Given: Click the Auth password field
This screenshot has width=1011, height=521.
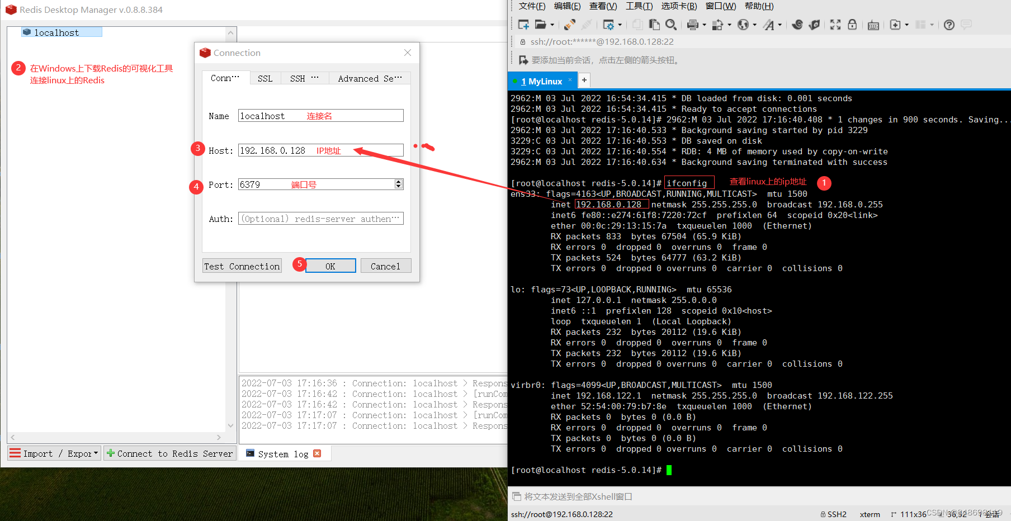Looking at the screenshot, I should (320, 219).
